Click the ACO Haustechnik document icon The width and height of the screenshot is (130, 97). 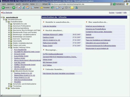click(12, 50)
